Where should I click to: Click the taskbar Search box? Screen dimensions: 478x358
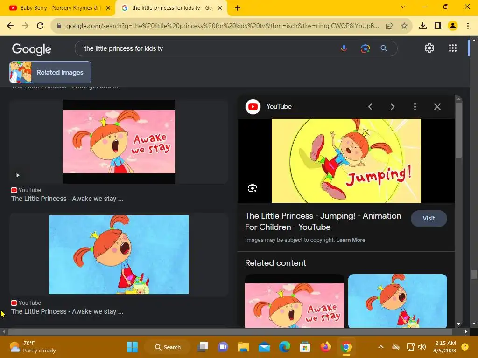pyautogui.click(x=168, y=347)
